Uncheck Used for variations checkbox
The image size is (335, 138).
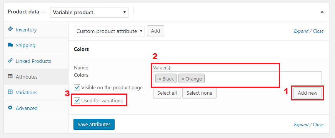click(x=77, y=100)
